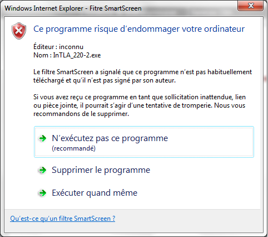268x237 pixels.
Task: Click the heading about endommager votre ordinateur
Action: pyautogui.click(x=139, y=29)
